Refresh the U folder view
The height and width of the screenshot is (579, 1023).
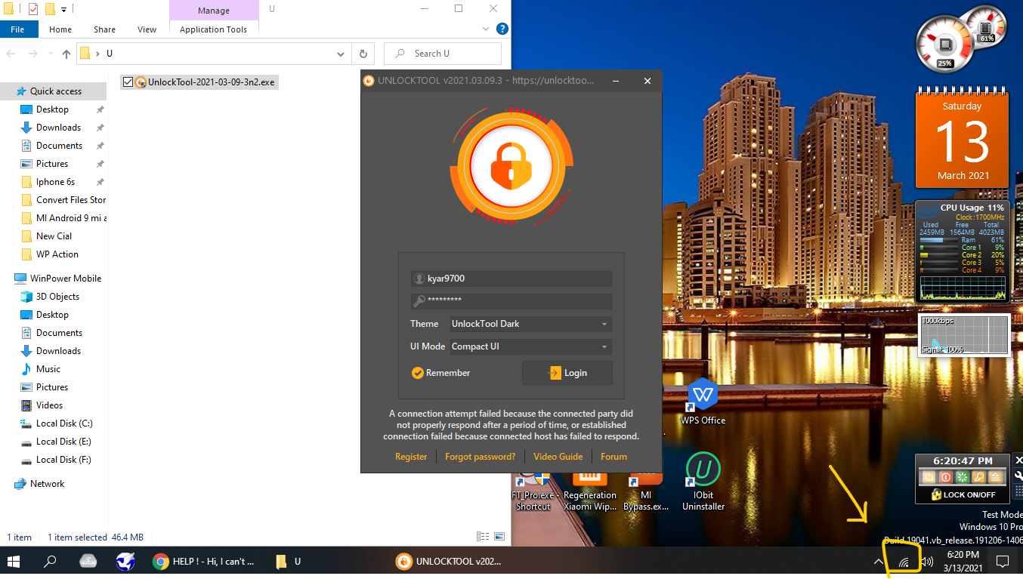(x=363, y=54)
